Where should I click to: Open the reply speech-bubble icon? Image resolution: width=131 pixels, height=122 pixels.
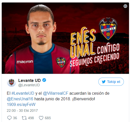9,118
